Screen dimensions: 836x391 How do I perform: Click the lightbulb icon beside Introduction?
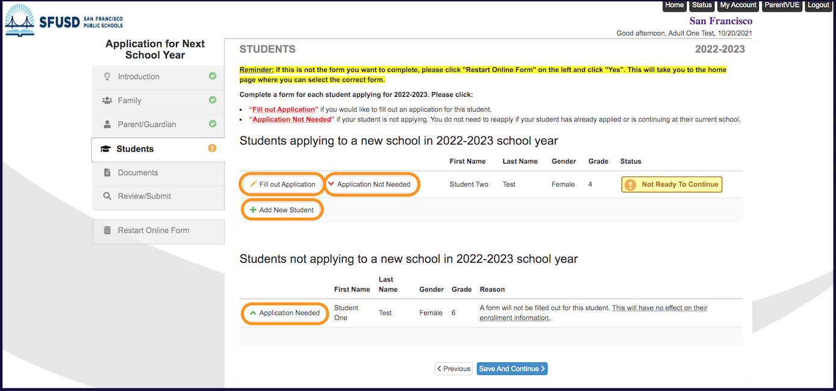tap(107, 76)
